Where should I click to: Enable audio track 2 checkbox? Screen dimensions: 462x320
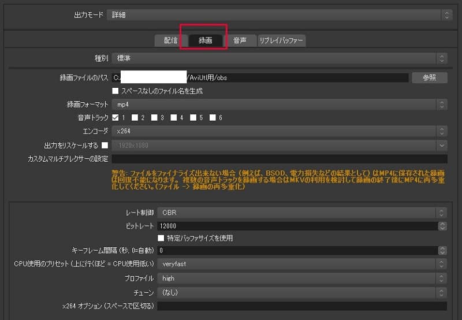[135, 118]
